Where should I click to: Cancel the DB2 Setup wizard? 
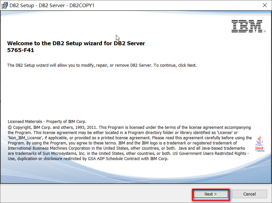pos(249,194)
